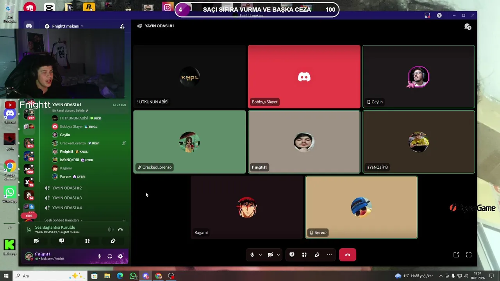Focus the Fnightt participant tile

pyautogui.click(x=304, y=142)
